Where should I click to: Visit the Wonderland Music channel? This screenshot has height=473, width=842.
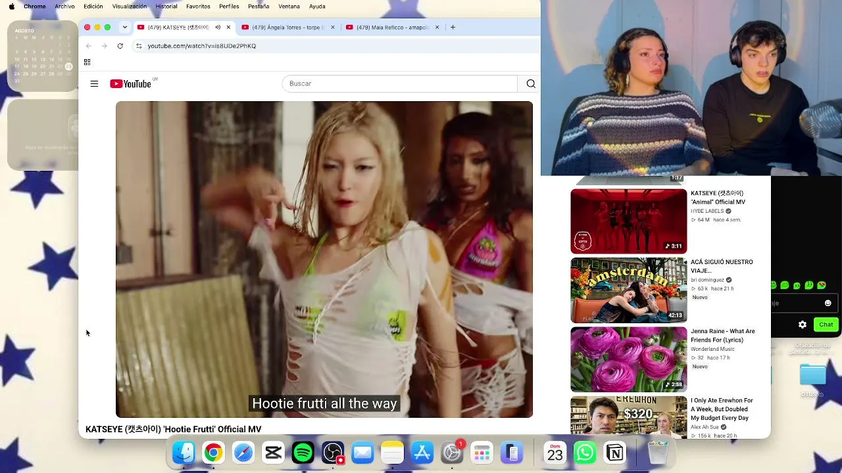tap(712, 349)
